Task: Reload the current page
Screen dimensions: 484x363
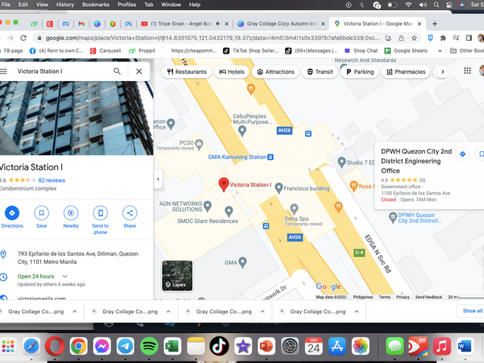Action: point(23,38)
